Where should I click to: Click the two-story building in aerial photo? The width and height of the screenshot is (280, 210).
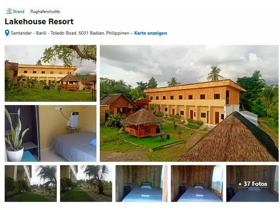point(194,102)
